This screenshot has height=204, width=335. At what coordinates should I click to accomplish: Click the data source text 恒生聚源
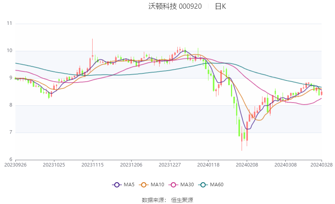click(x=182, y=200)
